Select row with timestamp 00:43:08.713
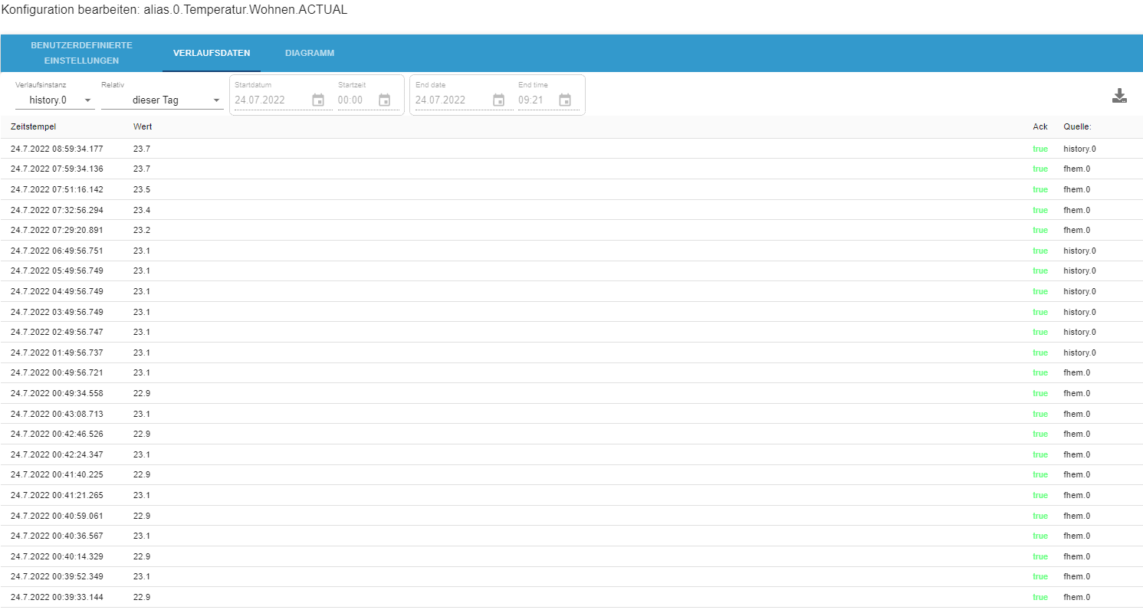Image resolution: width=1143 pixels, height=610 pixels. pos(571,414)
